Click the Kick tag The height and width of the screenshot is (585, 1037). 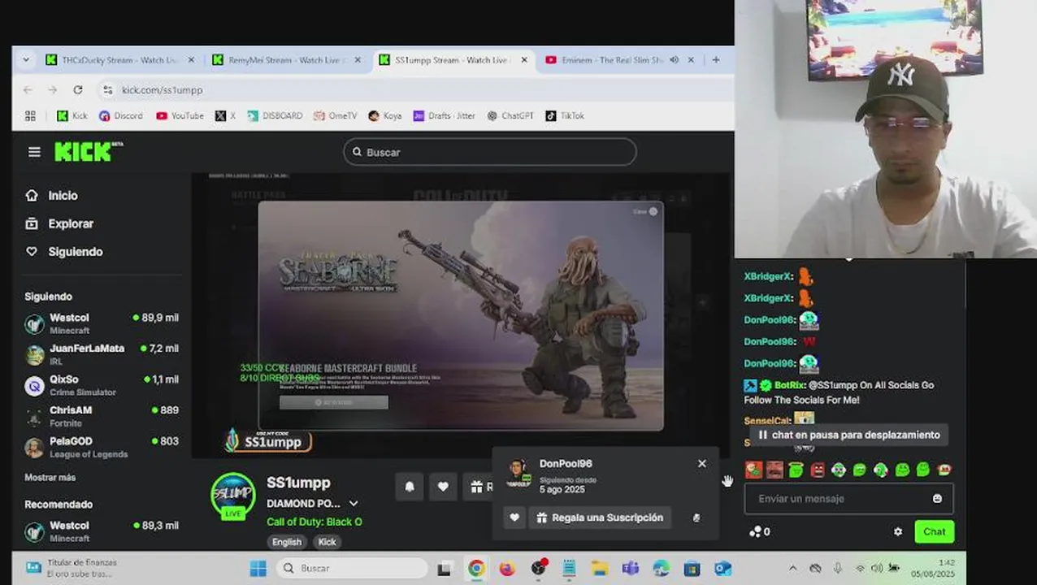[x=327, y=542]
